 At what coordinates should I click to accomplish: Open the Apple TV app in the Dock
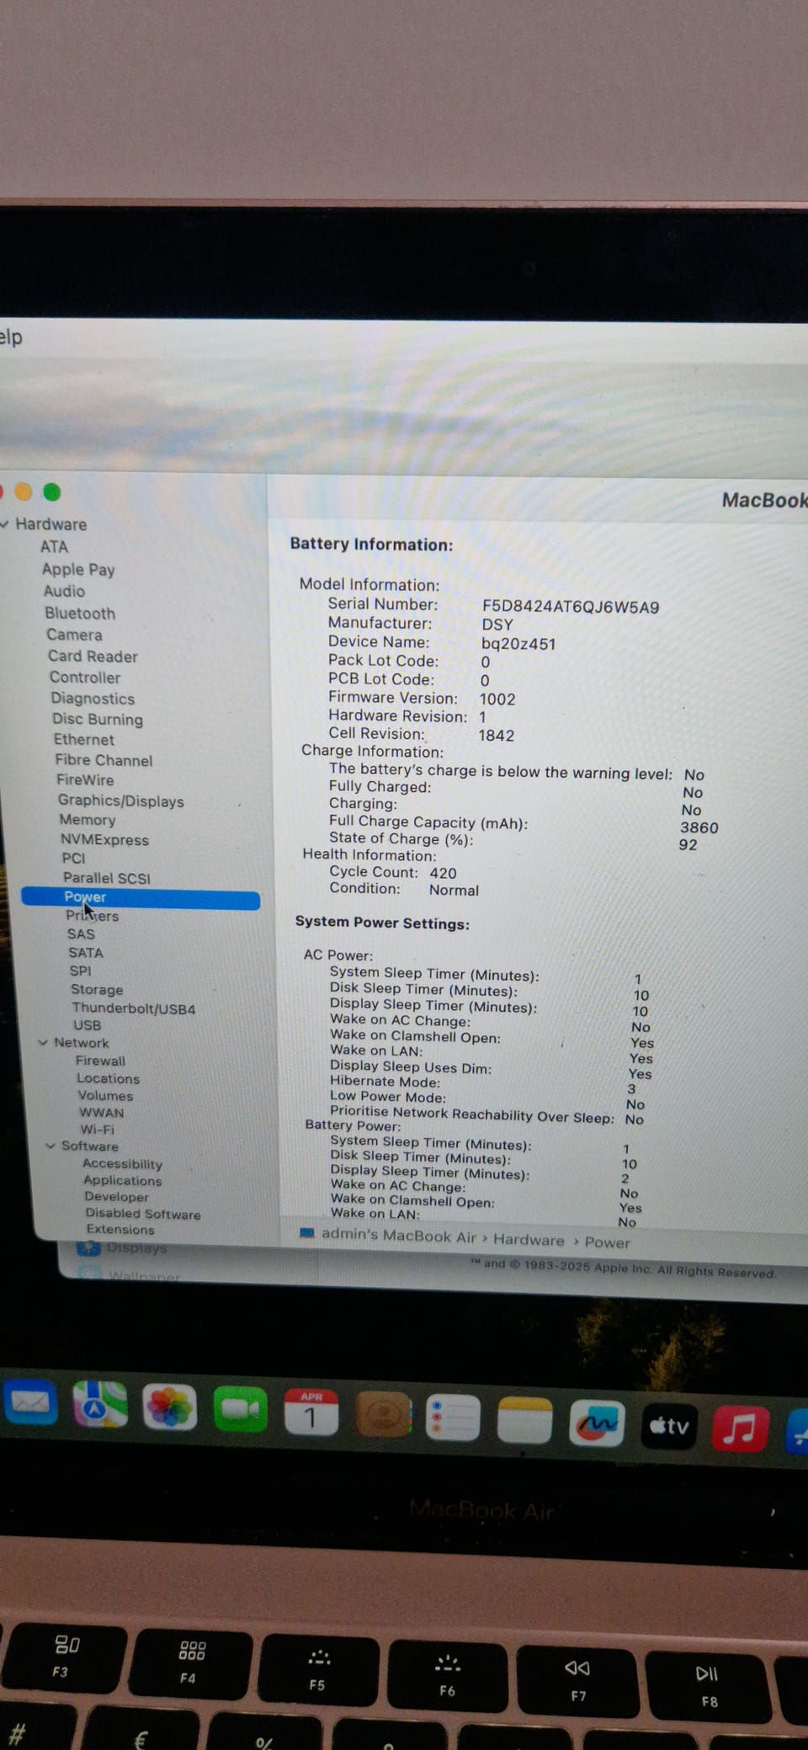(669, 1426)
